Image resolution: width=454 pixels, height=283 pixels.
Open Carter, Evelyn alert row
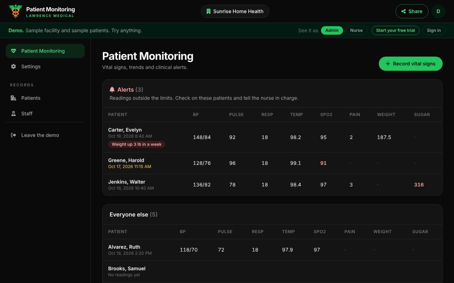[272, 137]
